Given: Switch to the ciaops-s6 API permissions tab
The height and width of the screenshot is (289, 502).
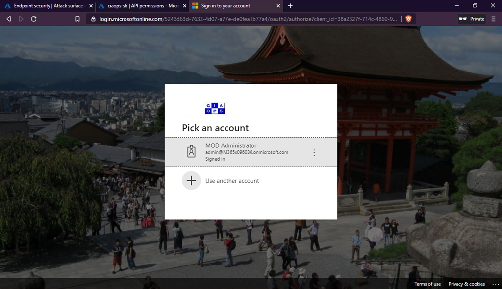Looking at the screenshot, I should pos(140,6).
